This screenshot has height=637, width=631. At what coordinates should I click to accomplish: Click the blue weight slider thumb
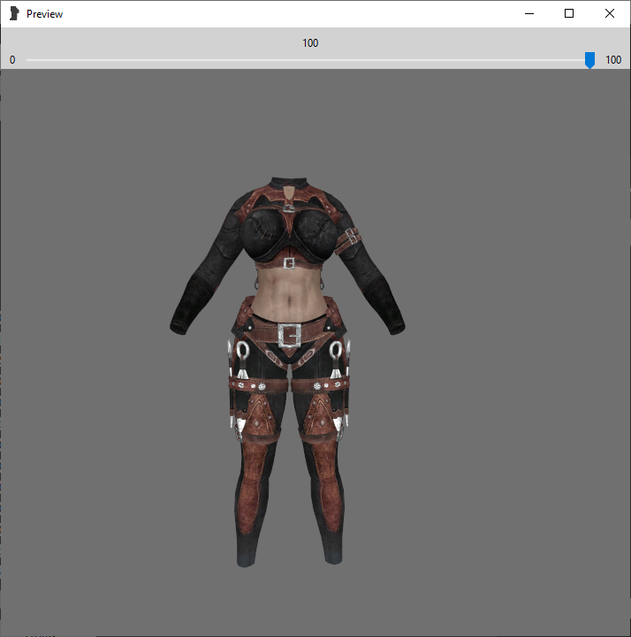[x=589, y=60]
